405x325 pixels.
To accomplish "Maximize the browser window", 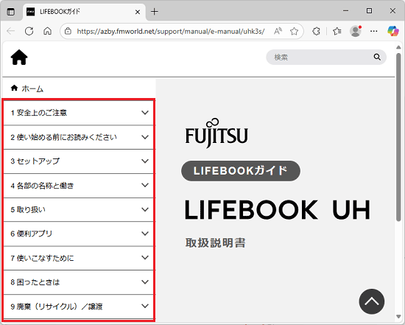I will click(369, 11).
